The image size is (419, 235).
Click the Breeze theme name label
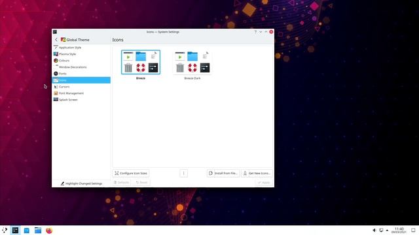point(141,78)
